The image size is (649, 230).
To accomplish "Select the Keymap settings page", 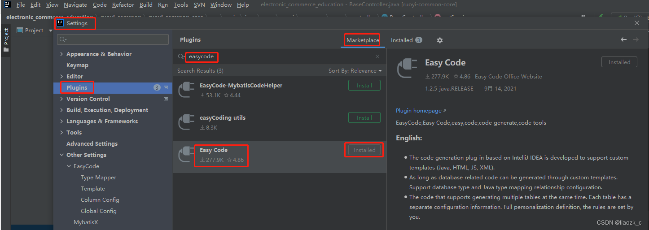I will tap(77, 65).
